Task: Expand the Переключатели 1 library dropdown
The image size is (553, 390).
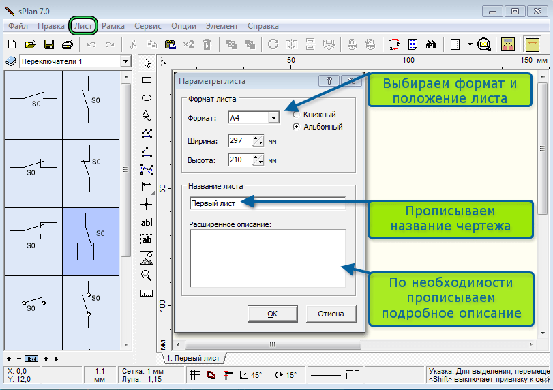Action: [125, 61]
